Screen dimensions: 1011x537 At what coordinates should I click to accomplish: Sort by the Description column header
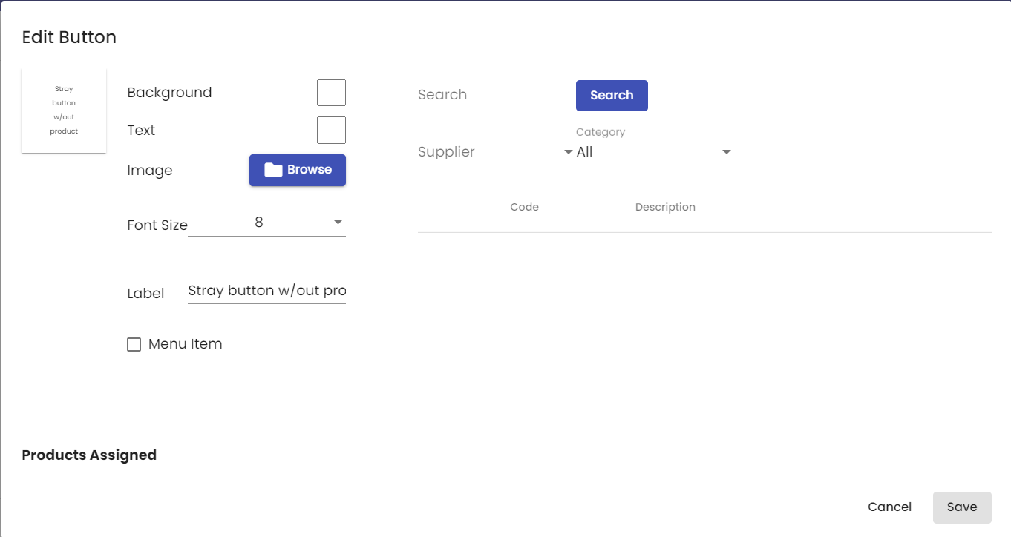pyautogui.click(x=665, y=207)
